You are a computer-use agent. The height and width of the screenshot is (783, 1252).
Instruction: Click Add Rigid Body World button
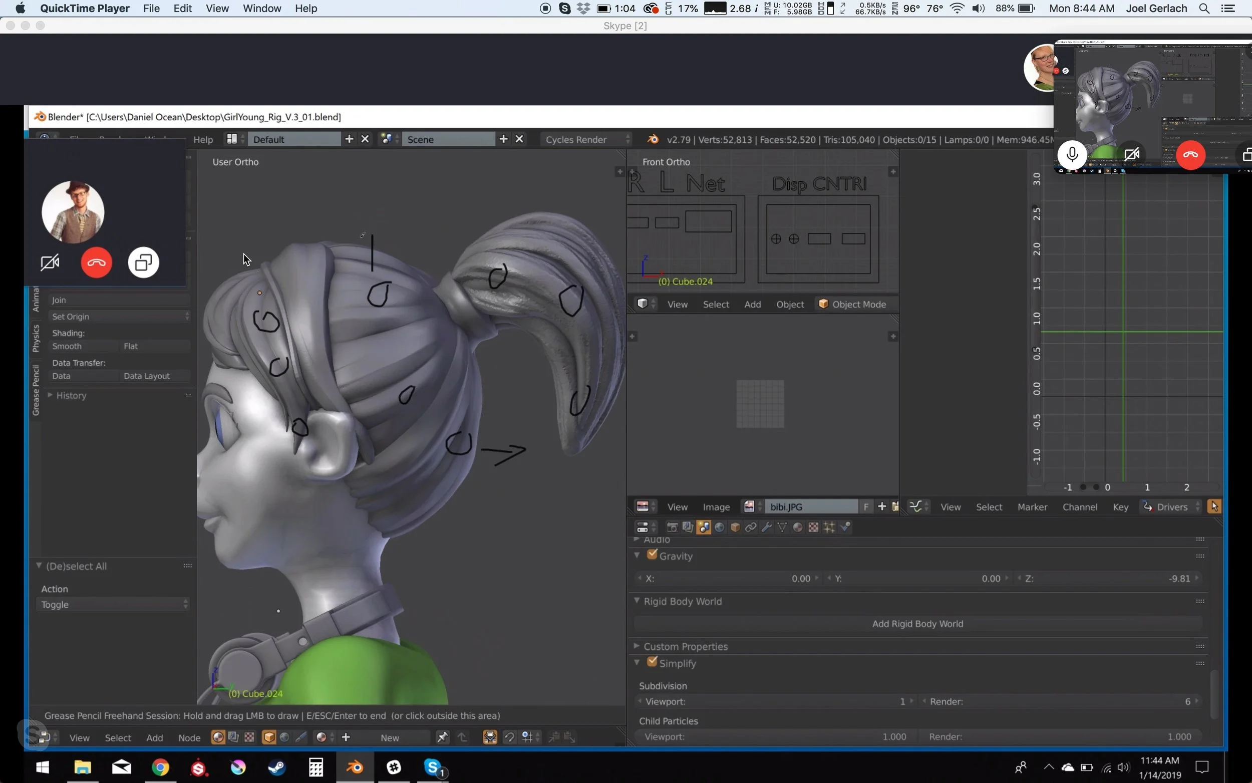[917, 624]
